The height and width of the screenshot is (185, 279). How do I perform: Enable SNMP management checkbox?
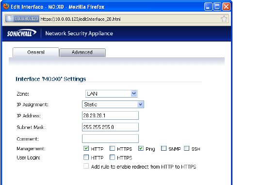[164, 148]
